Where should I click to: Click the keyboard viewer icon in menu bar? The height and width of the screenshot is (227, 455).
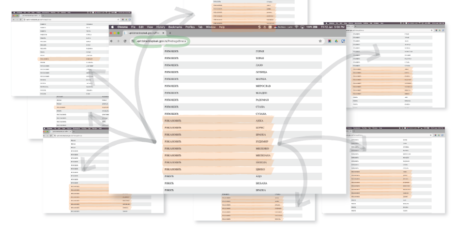[270, 27]
